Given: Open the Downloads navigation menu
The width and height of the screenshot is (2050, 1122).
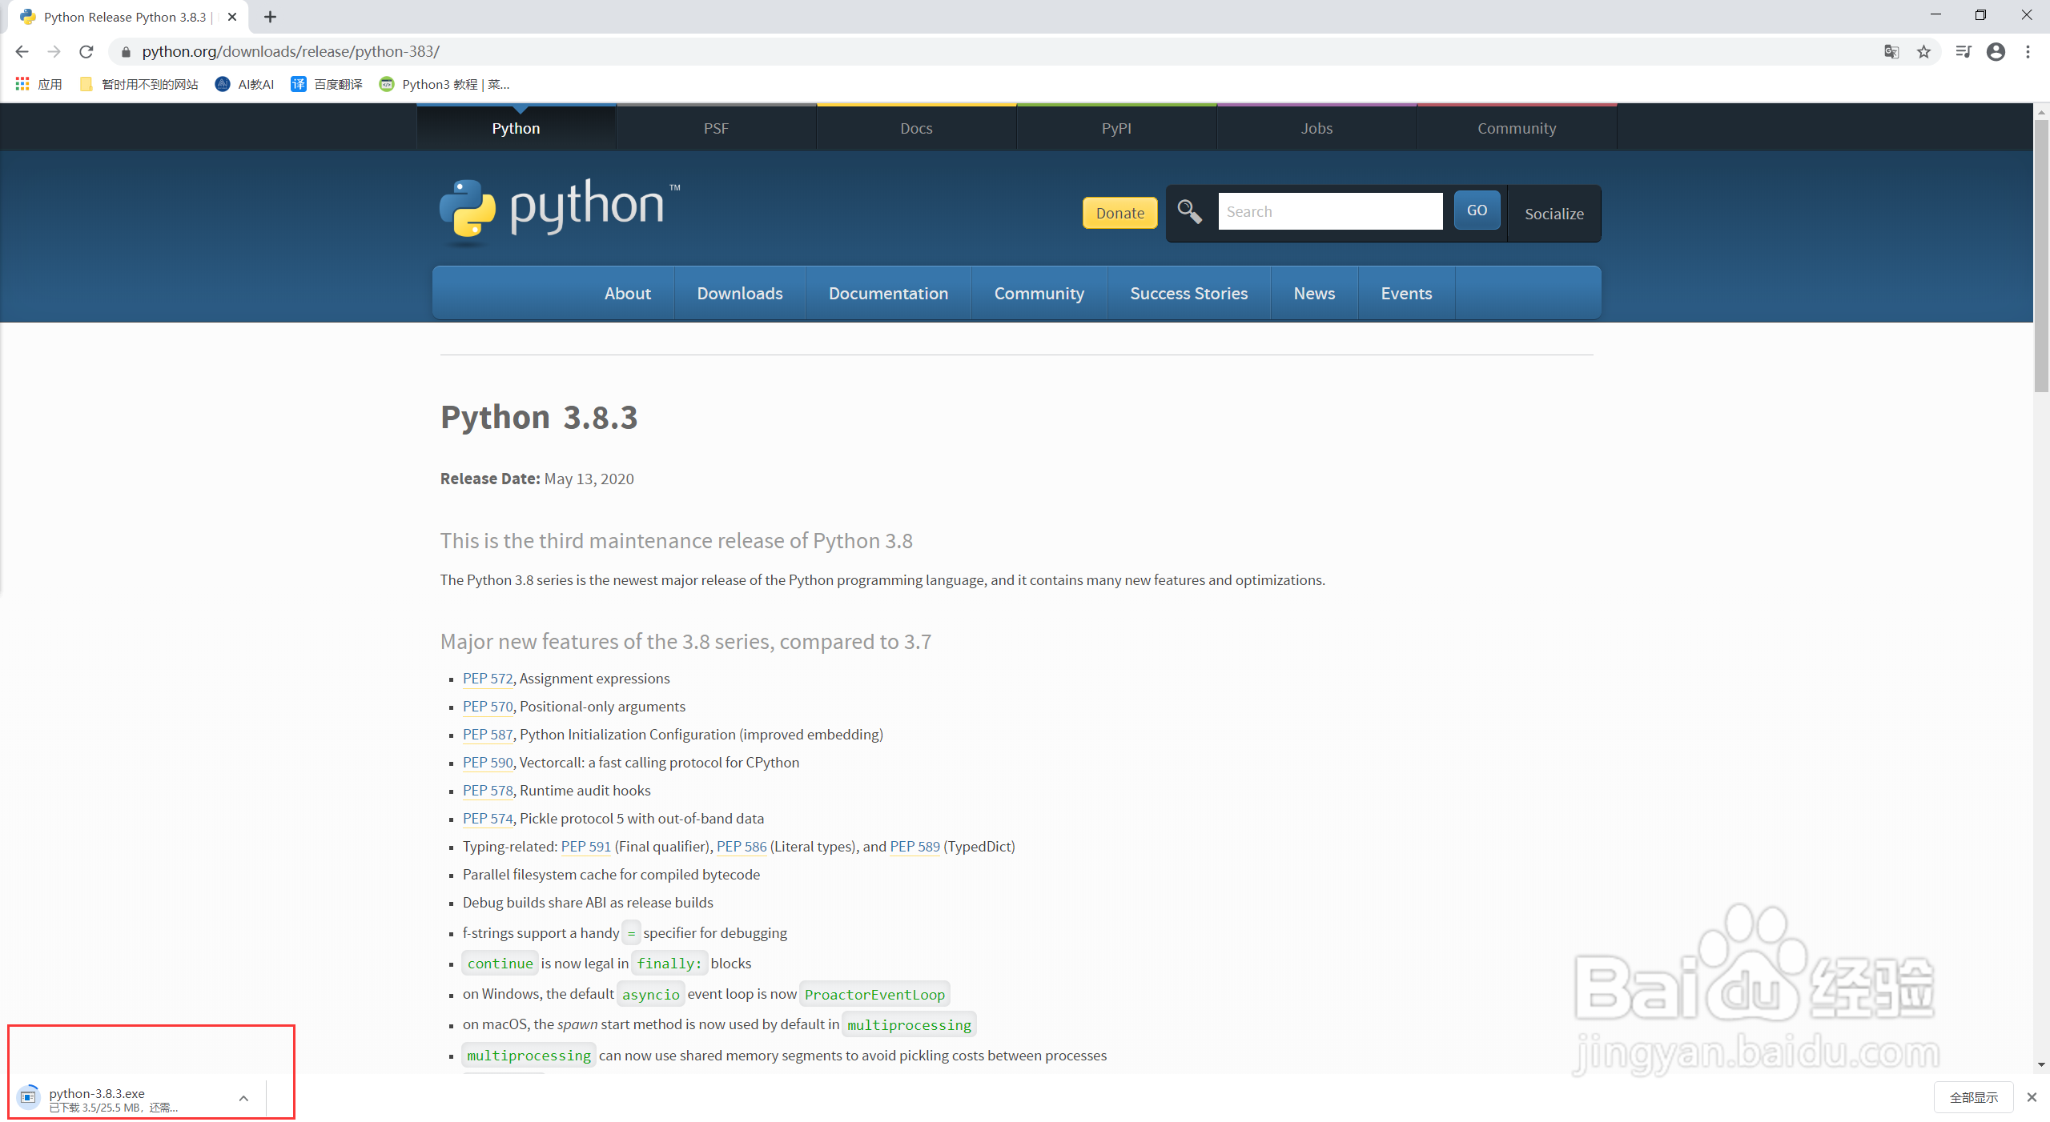Looking at the screenshot, I should click(739, 294).
